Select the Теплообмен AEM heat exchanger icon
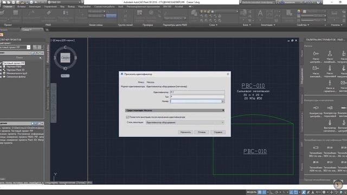The height and width of the screenshot is (195, 347). click(316, 162)
